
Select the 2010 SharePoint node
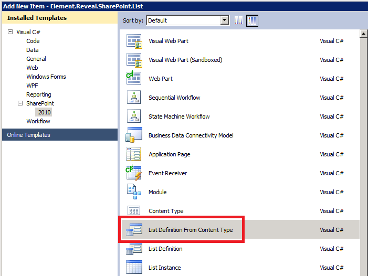[x=44, y=112]
